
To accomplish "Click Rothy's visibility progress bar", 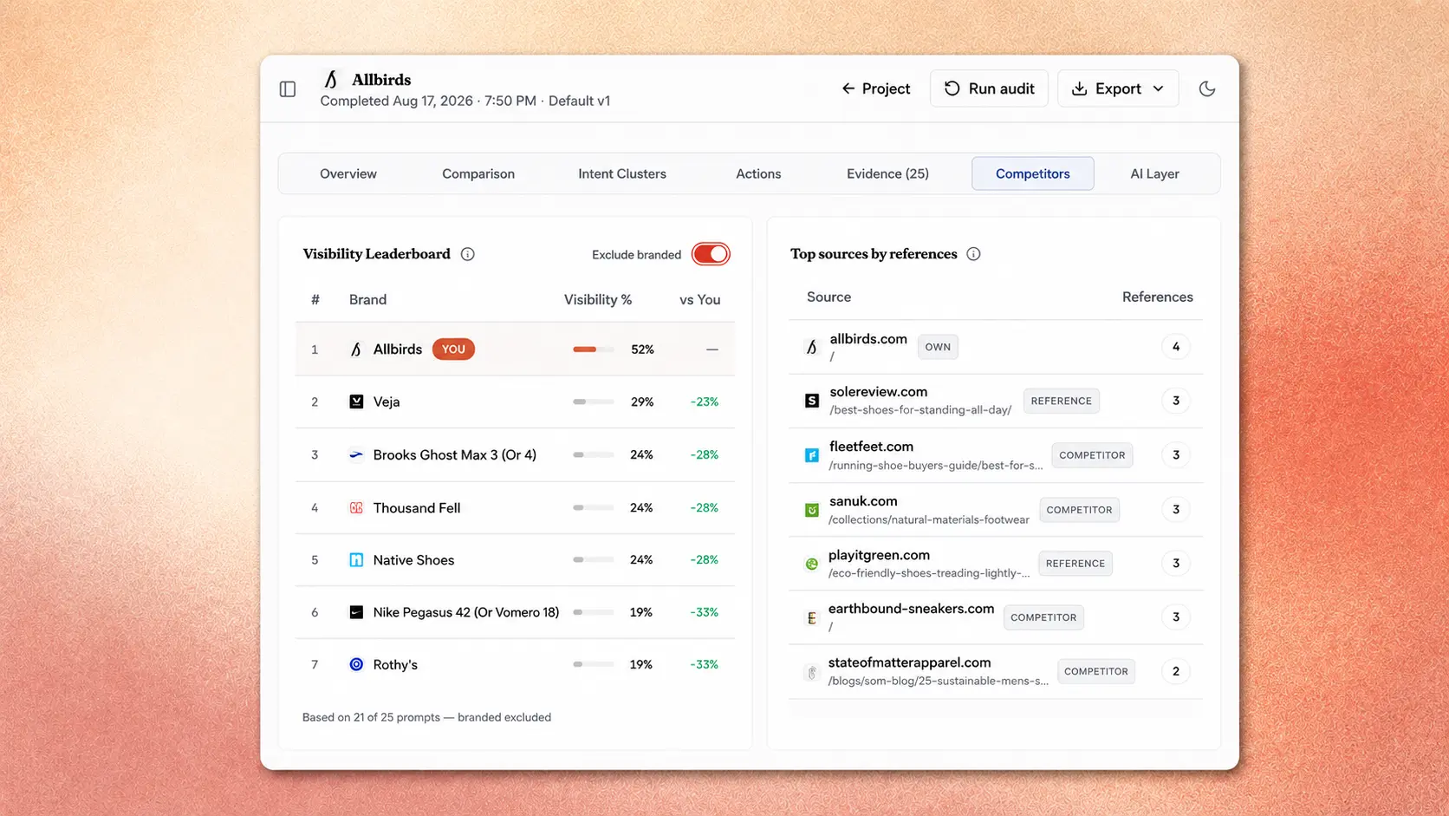I will pyautogui.click(x=594, y=664).
